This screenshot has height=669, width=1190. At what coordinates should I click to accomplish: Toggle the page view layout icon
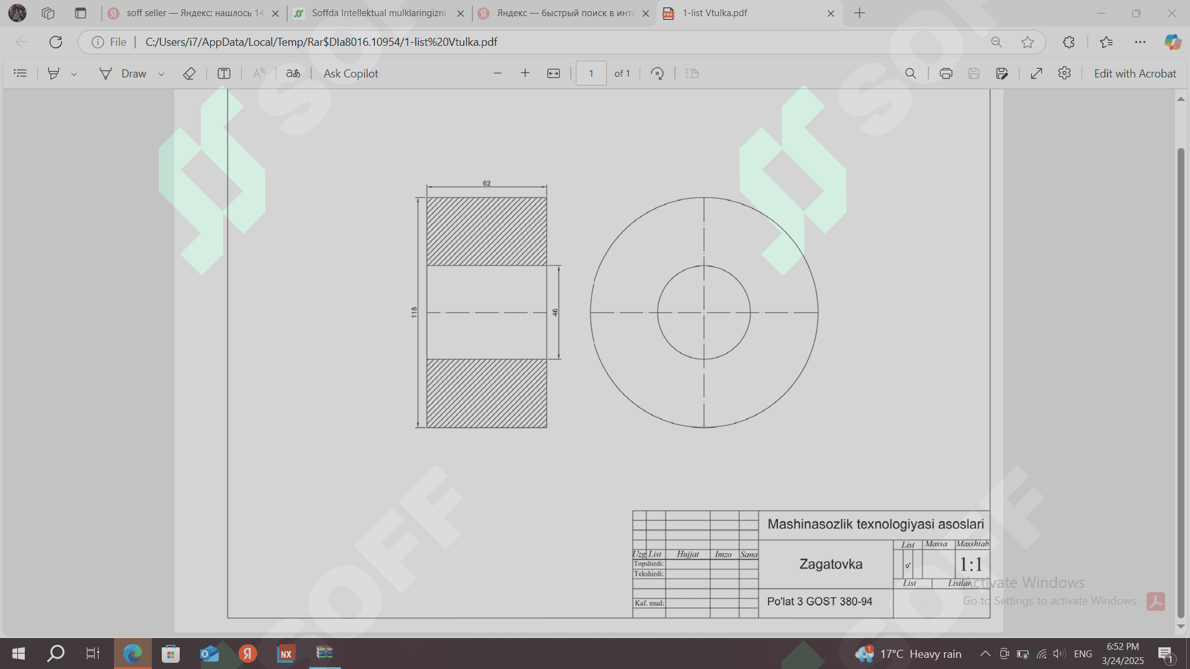coord(692,73)
